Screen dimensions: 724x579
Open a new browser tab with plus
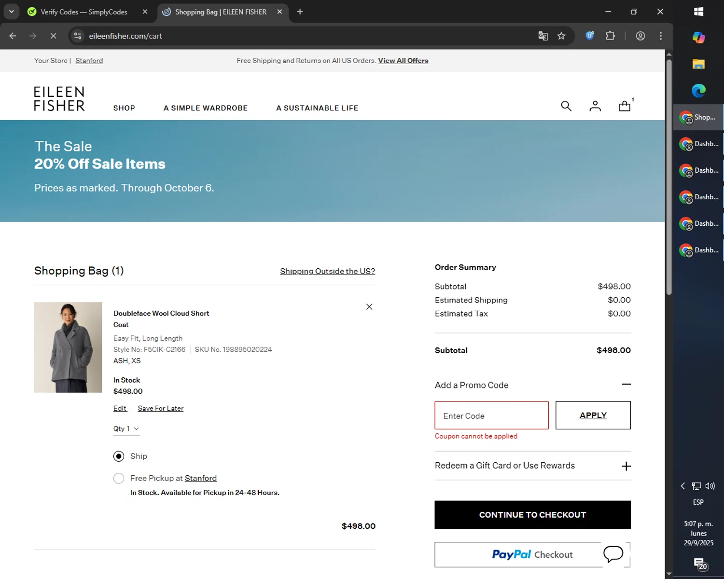[x=300, y=12]
